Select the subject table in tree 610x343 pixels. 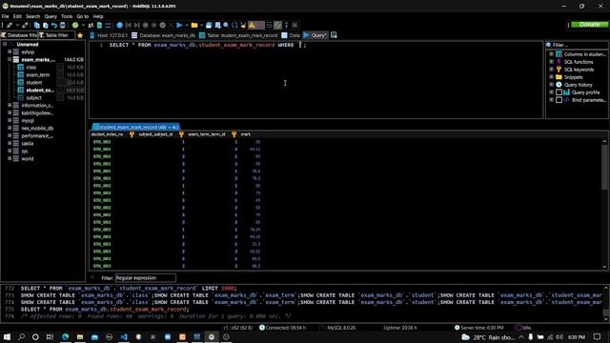[x=33, y=97]
